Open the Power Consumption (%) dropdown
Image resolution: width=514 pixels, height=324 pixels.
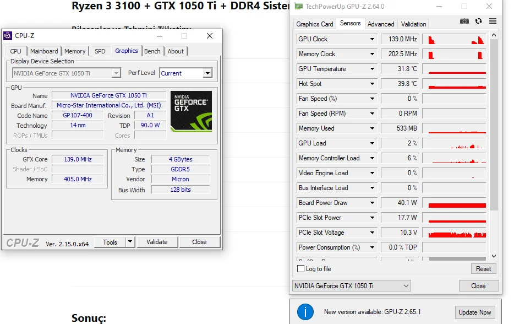[x=372, y=247]
